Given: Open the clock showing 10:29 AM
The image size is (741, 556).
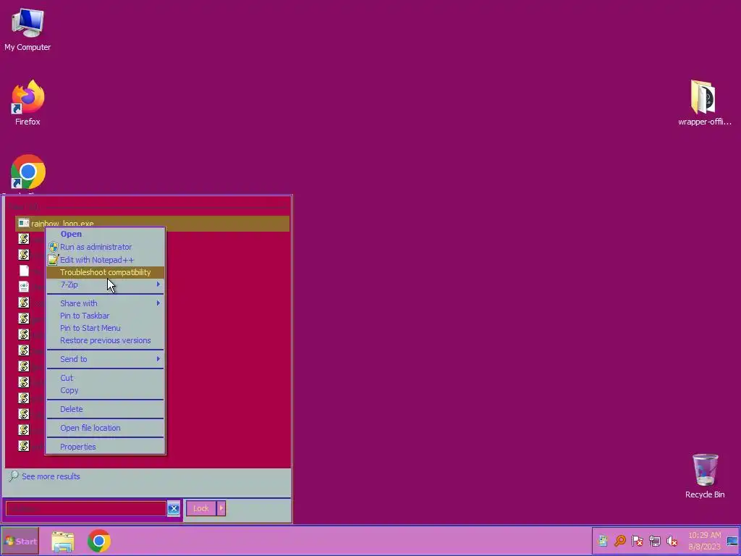Looking at the screenshot, I should (704, 541).
